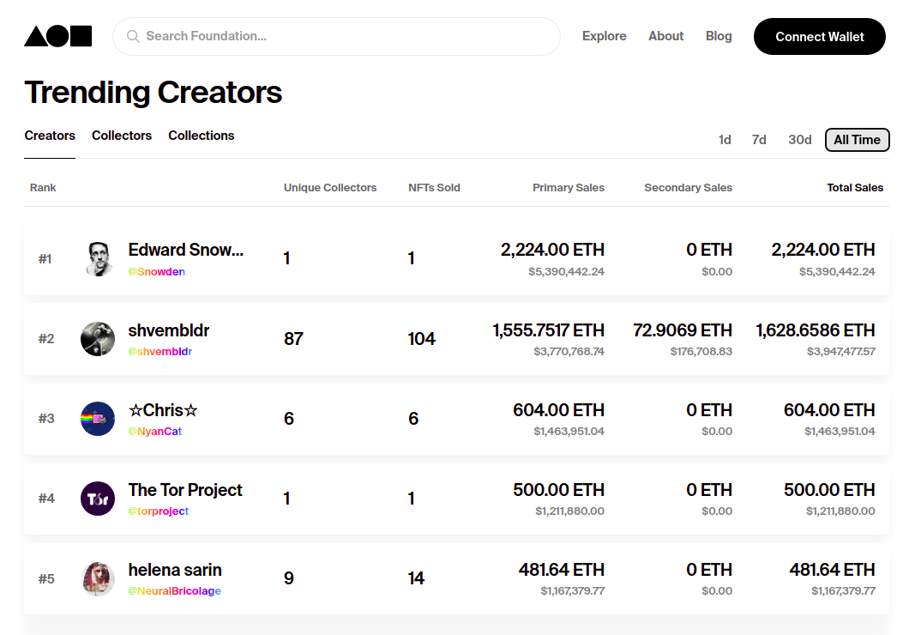
Task: Click the Foundation logo
Action: coord(58,36)
